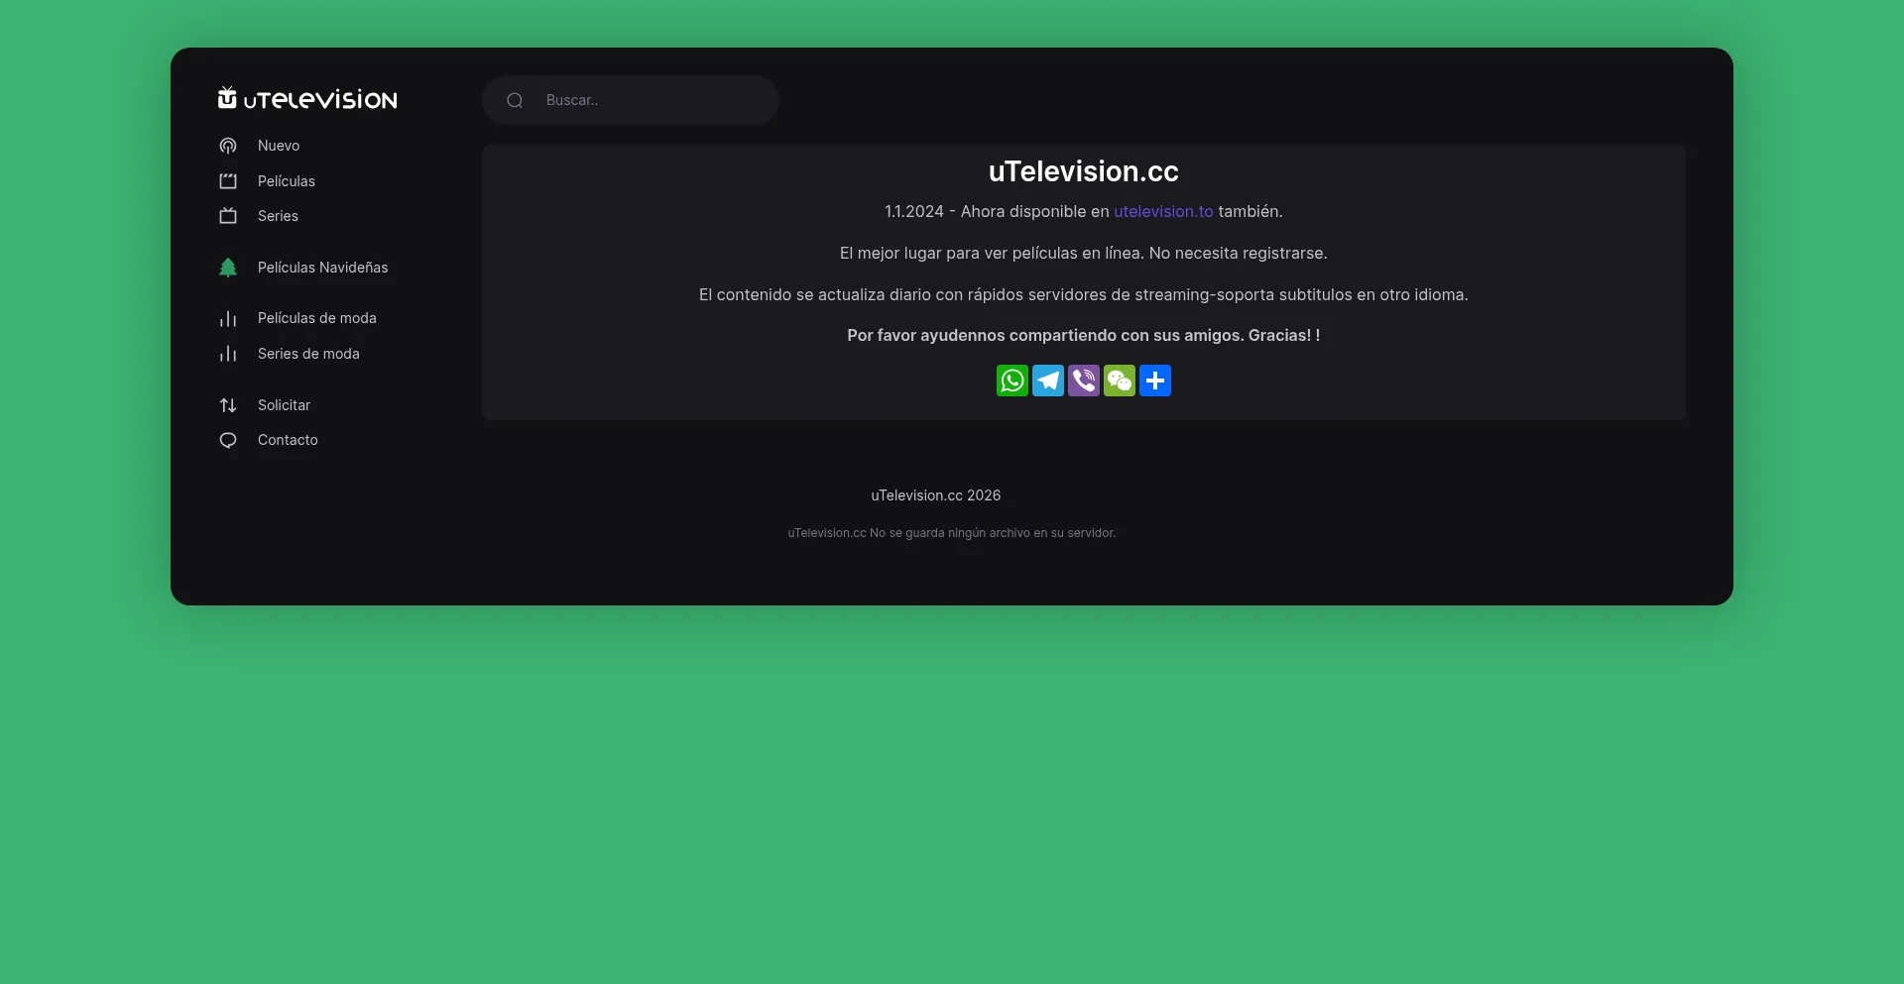
Task: Click the Películas de moda chart icon
Action: [x=228, y=318]
